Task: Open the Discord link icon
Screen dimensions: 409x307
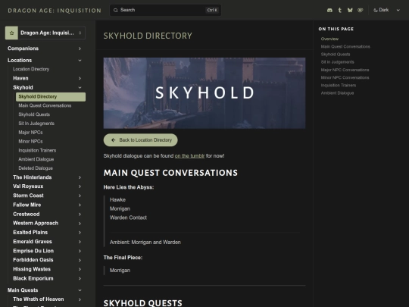Action: point(329,10)
